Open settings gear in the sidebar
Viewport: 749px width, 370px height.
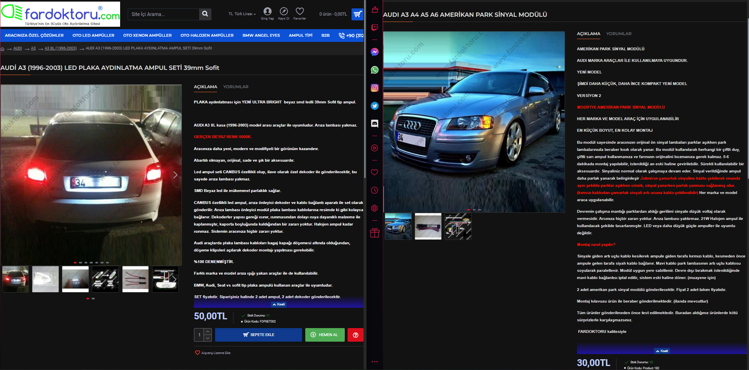tap(374, 208)
